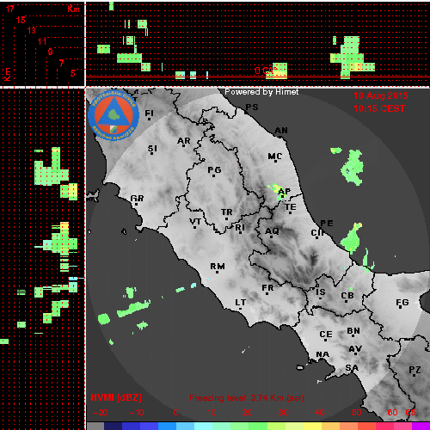
Task: Click the NA city label
Action: point(322,354)
